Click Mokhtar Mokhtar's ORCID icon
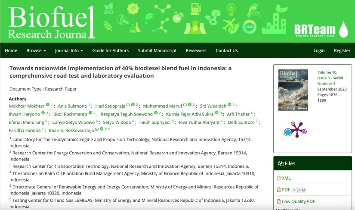Screen dimensions: 355x210 click(48, 105)
